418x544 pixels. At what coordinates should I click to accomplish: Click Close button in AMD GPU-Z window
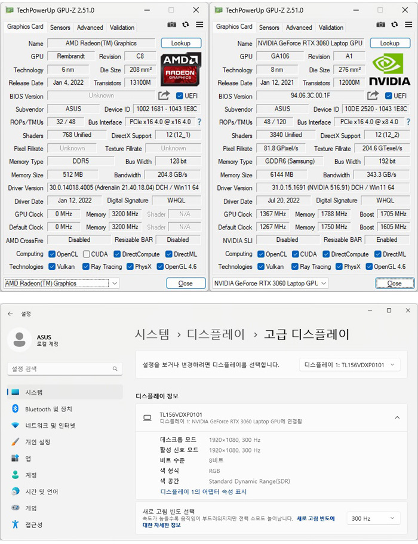[x=186, y=283]
